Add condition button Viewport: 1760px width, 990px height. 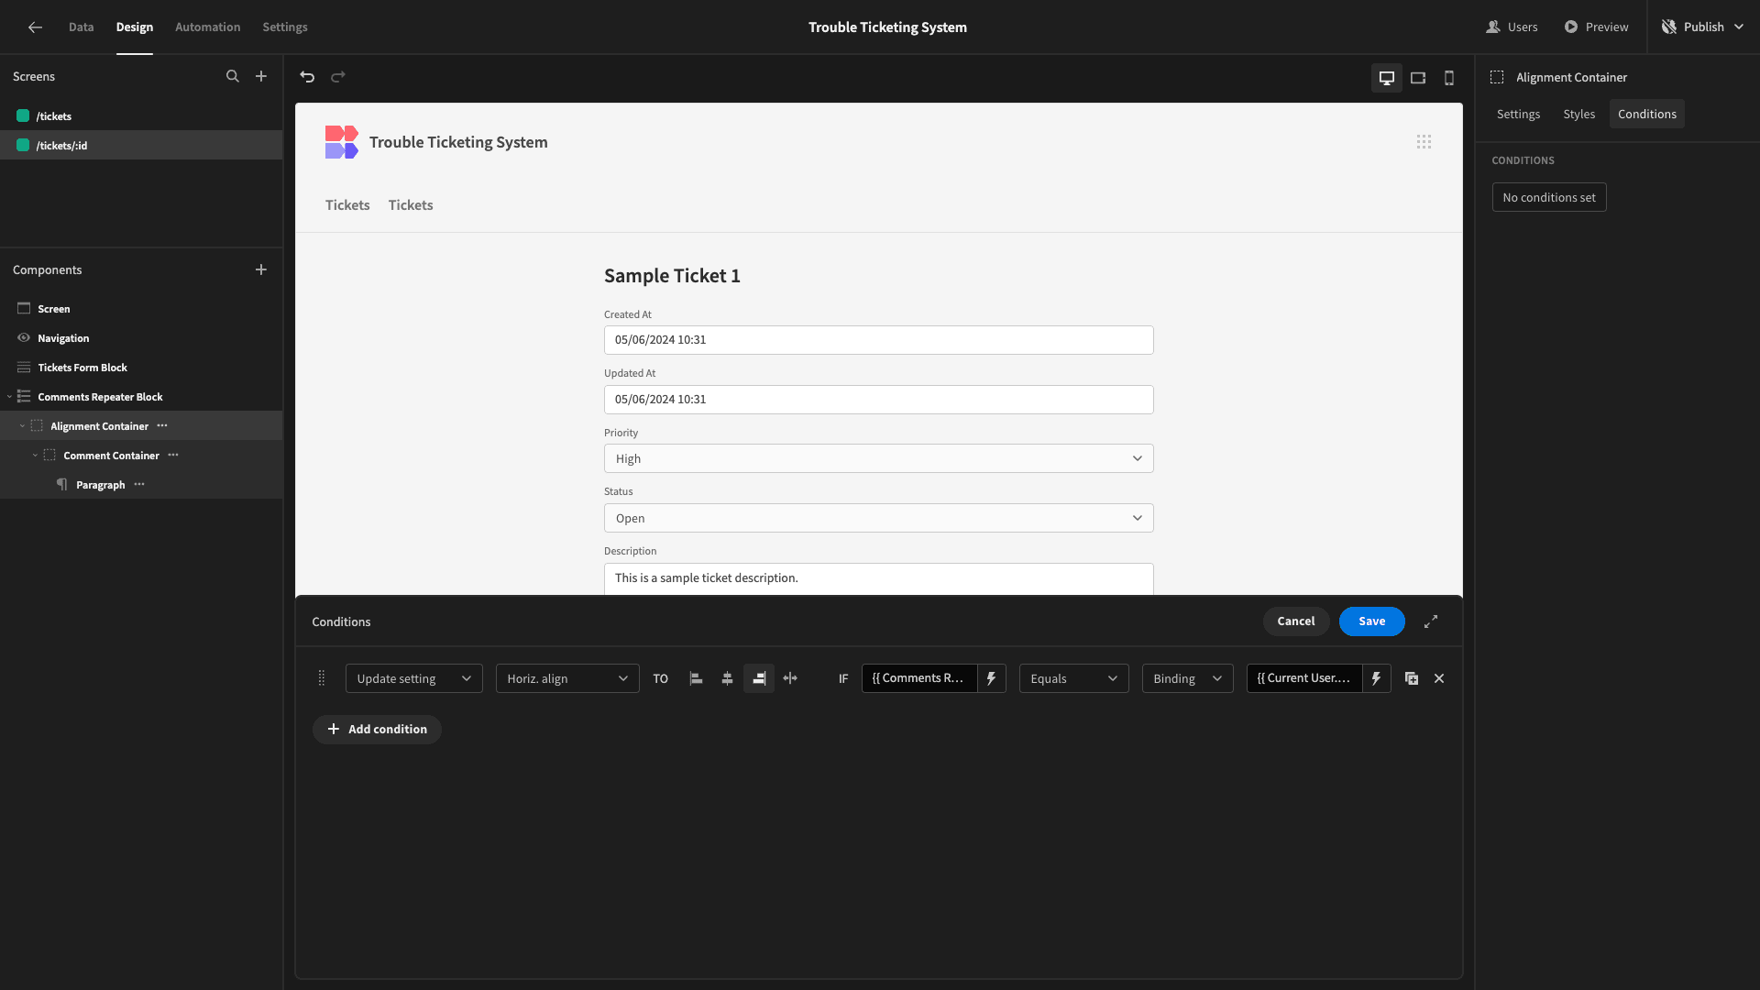[x=377, y=730]
